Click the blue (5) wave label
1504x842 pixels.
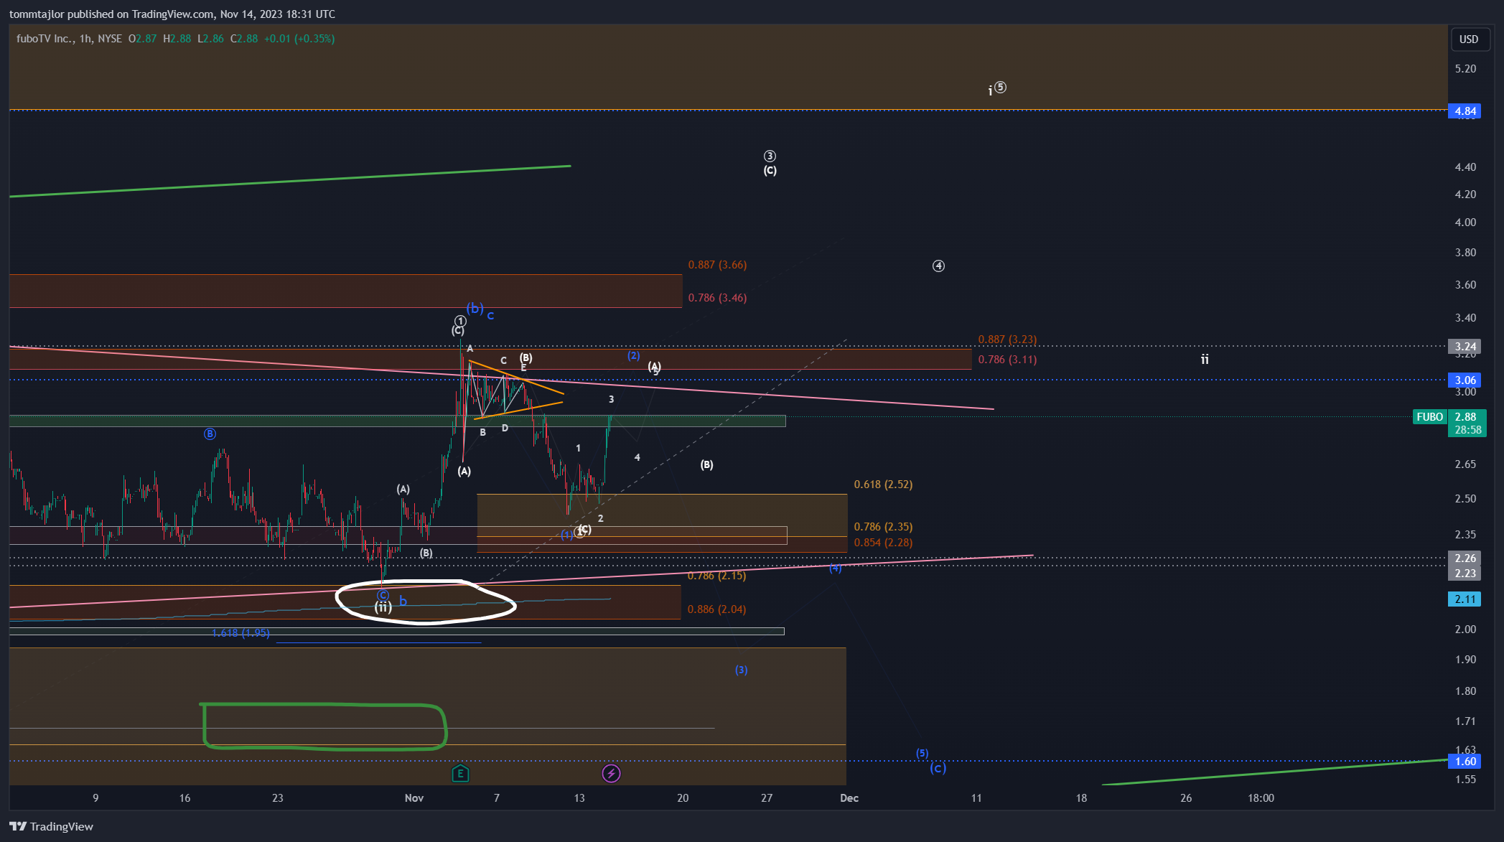point(922,754)
